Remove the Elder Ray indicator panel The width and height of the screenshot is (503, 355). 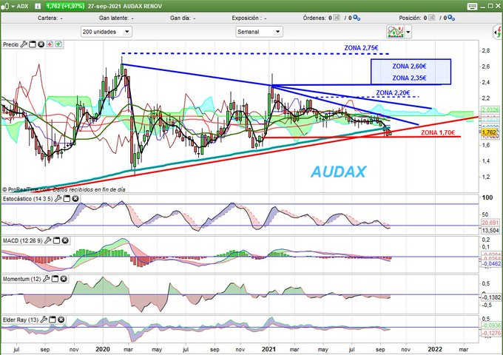click(61, 319)
